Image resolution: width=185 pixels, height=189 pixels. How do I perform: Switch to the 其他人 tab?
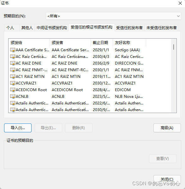coord(27,28)
